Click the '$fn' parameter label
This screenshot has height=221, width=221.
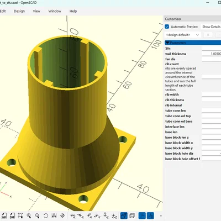click(168, 49)
